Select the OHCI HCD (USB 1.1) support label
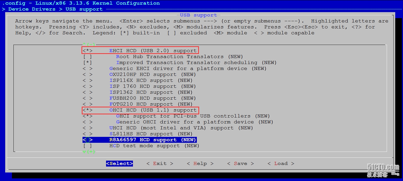Screen dimensions: 403x181 pos(153,110)
